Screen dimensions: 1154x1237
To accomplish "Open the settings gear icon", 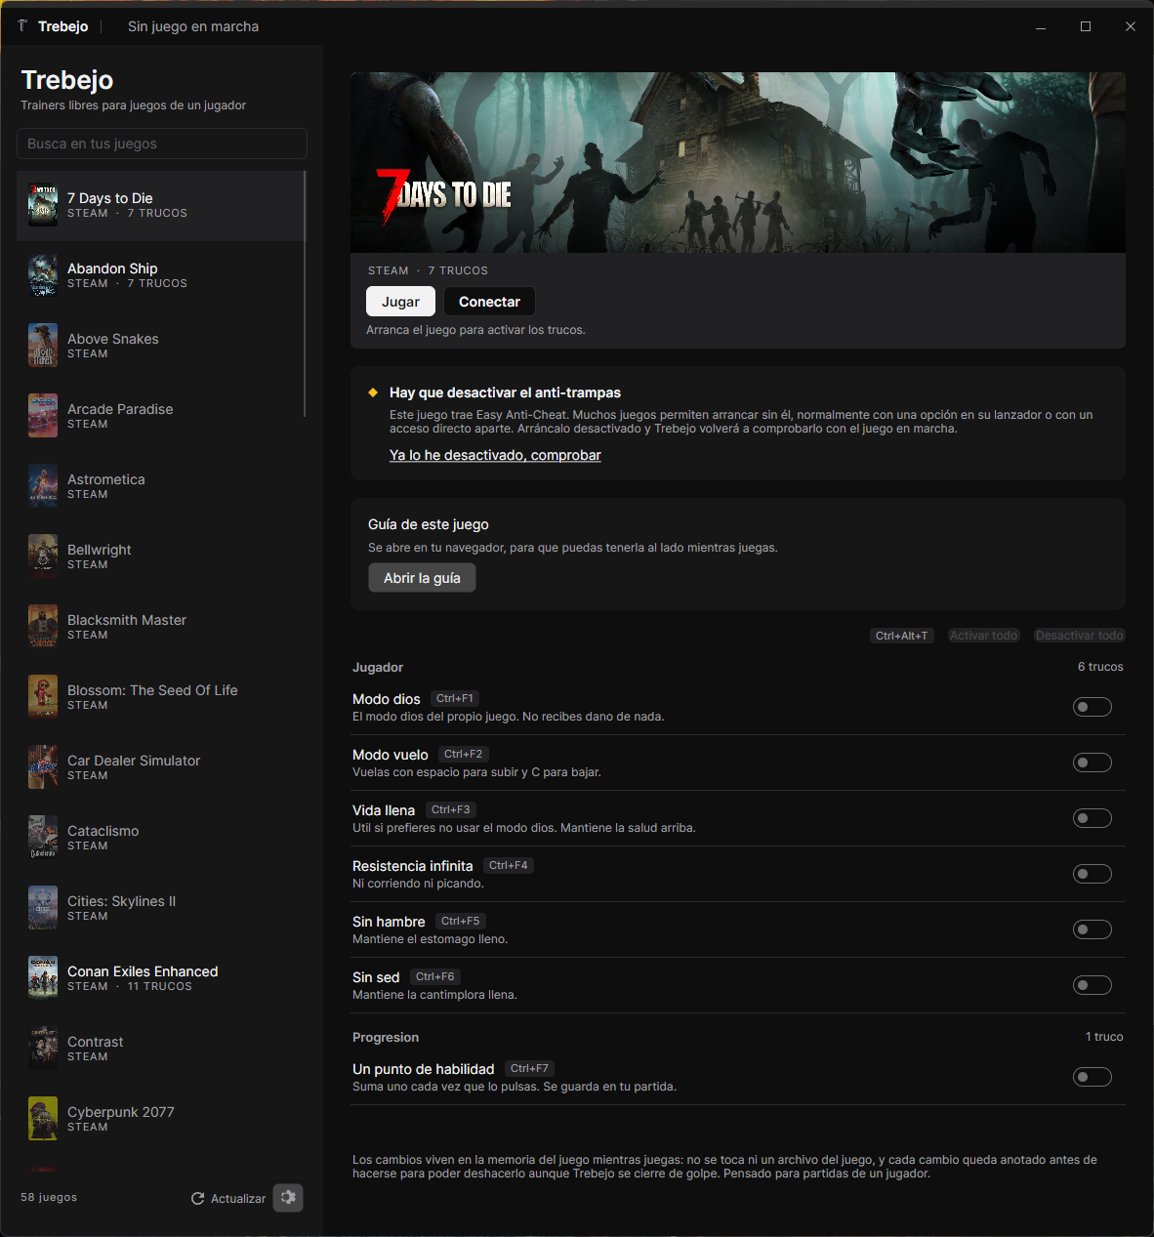I will coord(288,1198).
